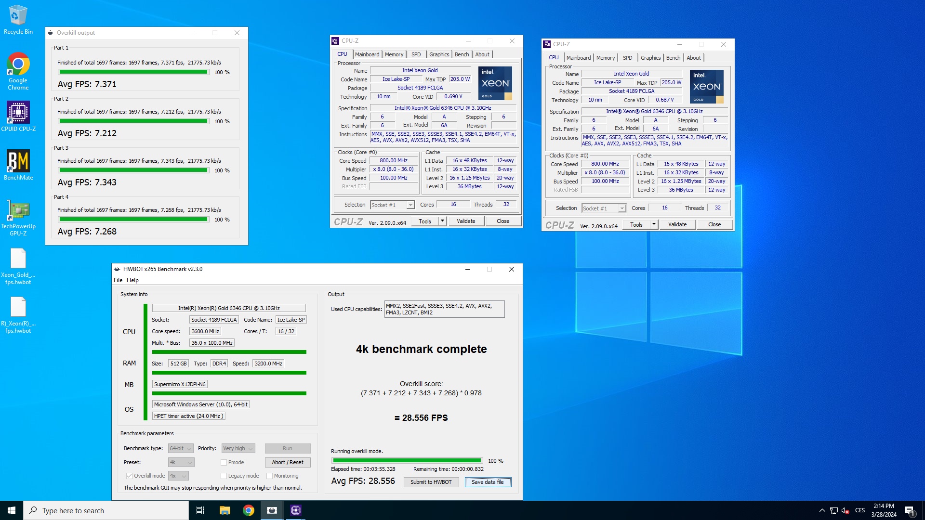
Task: Click left CPU-Z window title icon
Action: pyautogui.click(x=335, y=41)
